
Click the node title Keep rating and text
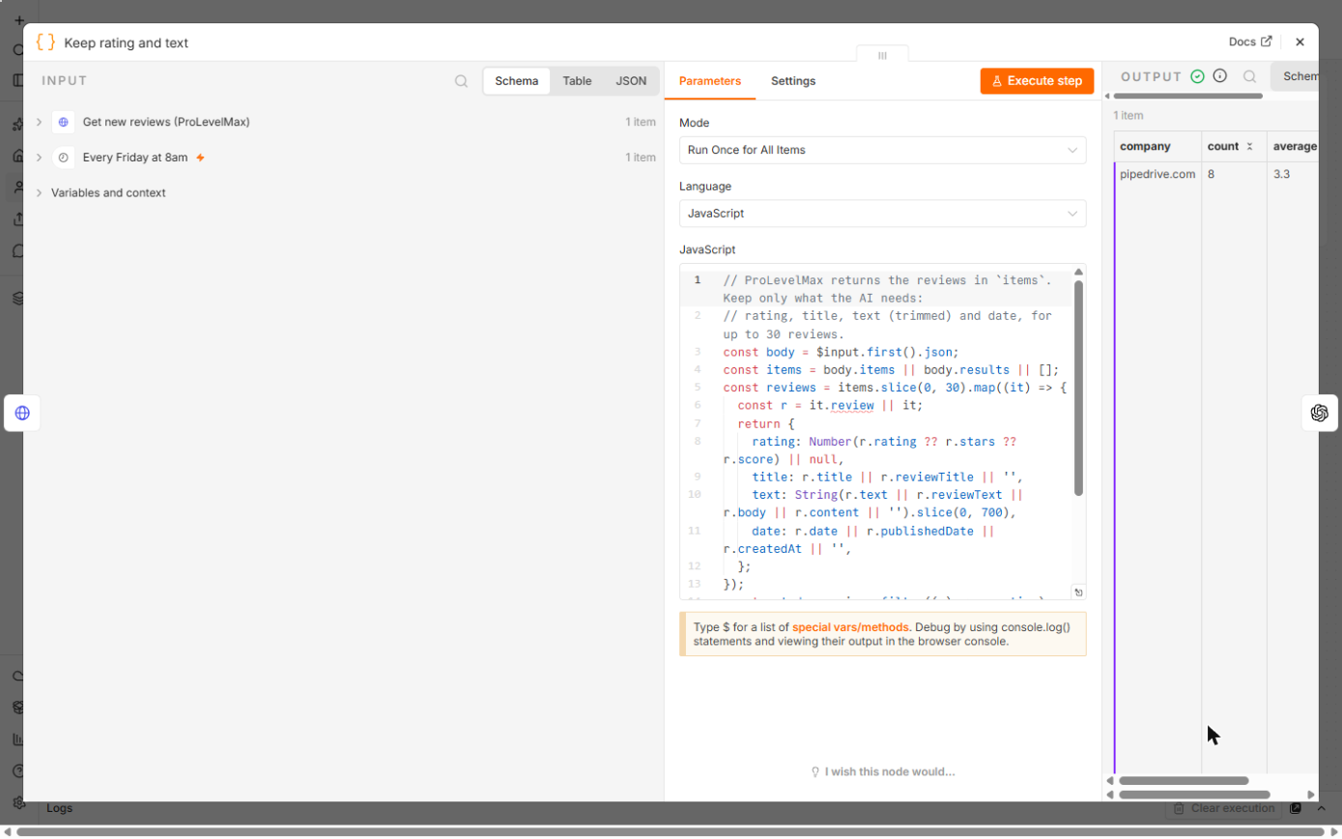pos(126,43)
